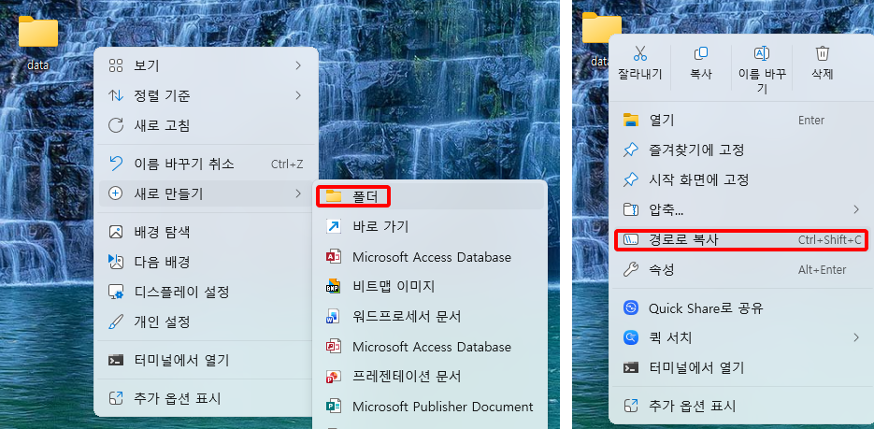Open the folder with 열기
Screen dimensions: 874x429
(x=740, y=120)
